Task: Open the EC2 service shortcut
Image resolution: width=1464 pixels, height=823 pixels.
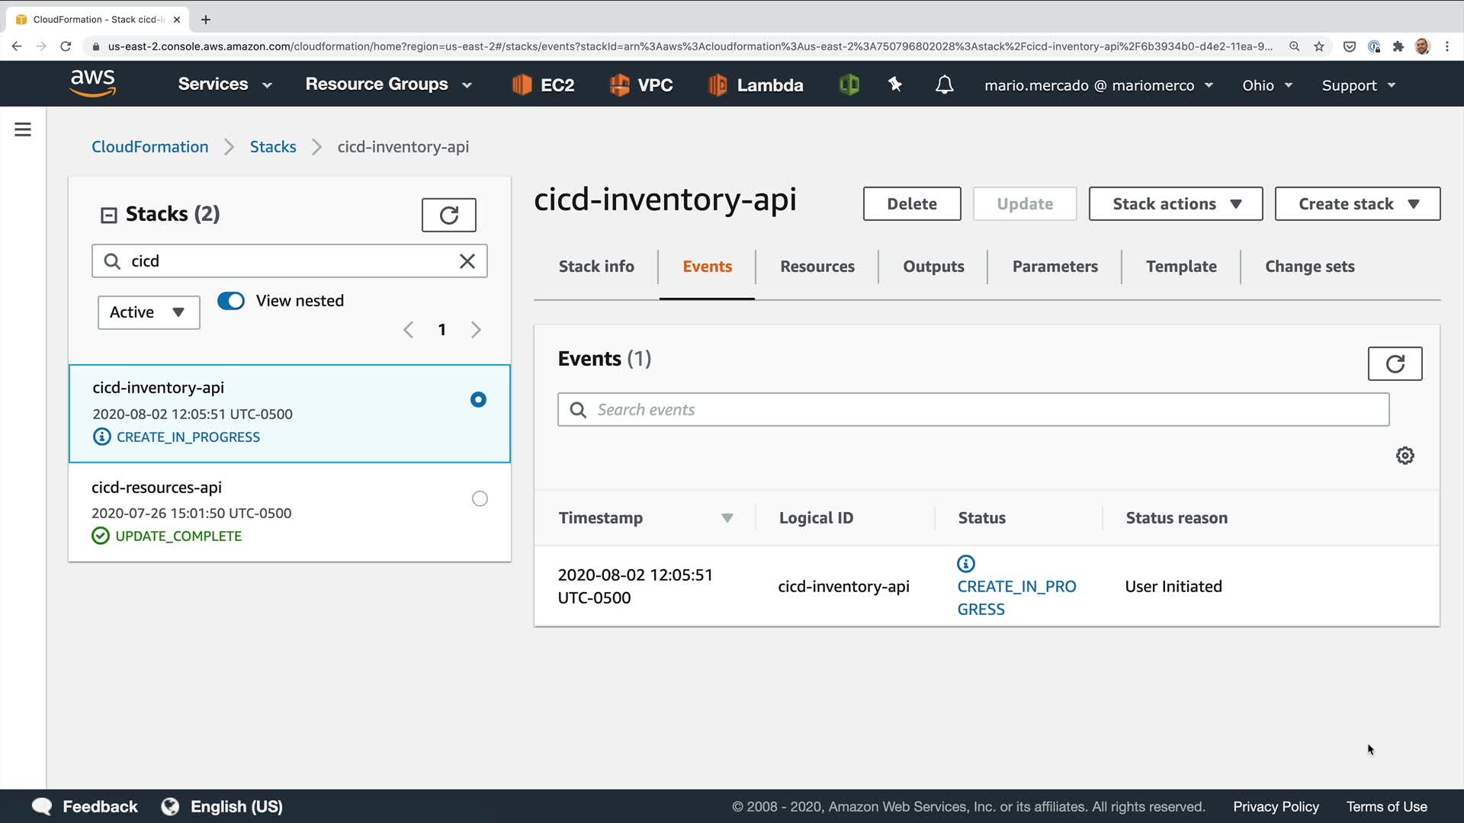Action: click(x=543, y=85)
